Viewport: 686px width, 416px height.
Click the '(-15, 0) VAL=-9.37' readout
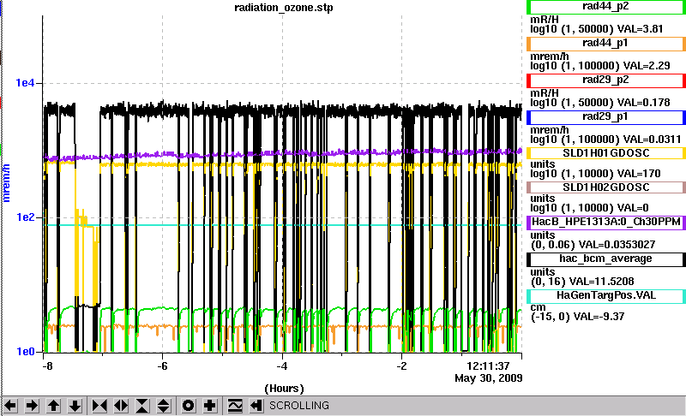tap(577, 317)
